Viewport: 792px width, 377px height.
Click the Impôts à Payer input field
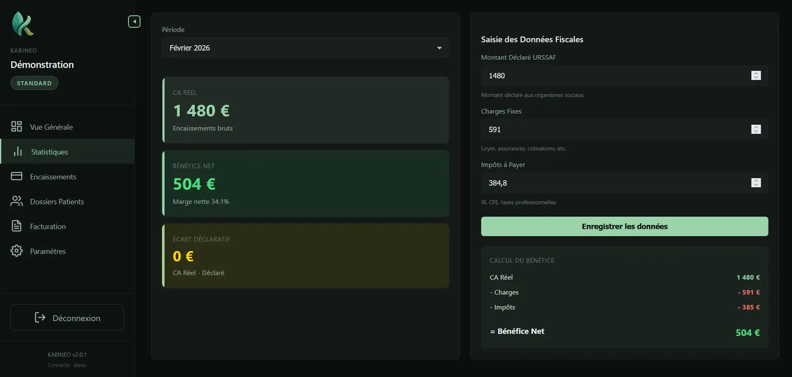(601, 183)
